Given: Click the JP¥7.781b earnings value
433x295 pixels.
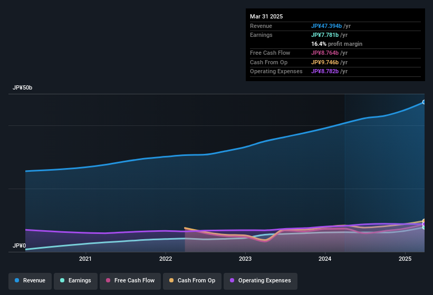Looking at the screenshot, I should pyautogui.click(x=325, y=35).
